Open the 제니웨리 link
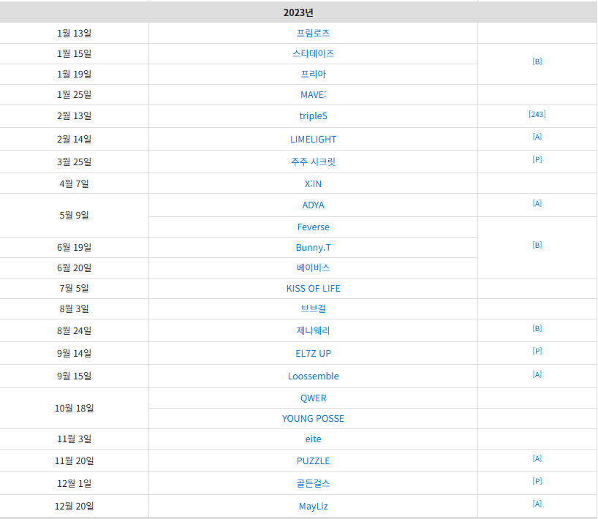Viewport: 598px width, 519px height. pyautogui.click(x=313, y=330)
